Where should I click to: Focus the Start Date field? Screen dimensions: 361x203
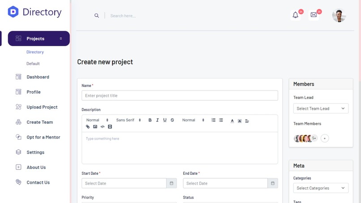[x=124, y=183]
